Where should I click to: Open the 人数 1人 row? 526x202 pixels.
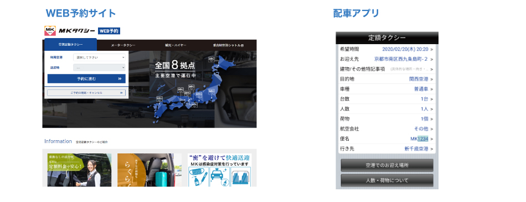pos(387,109)
